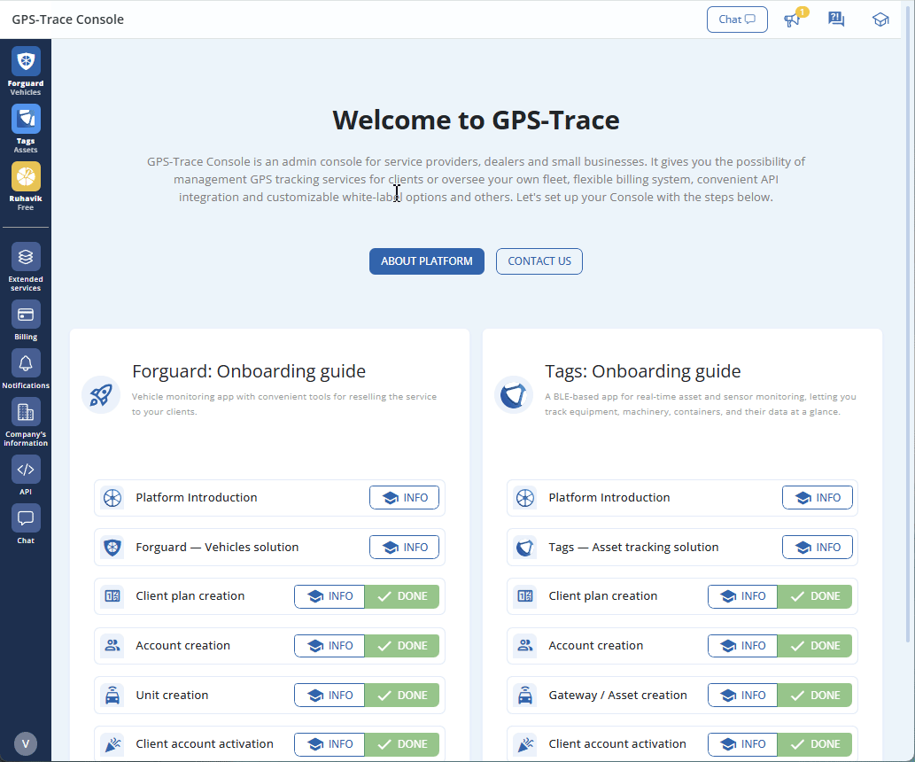915x762 pixels.
Task: Open INFO for Tags Client account activation
Action: tap(743, 744)
